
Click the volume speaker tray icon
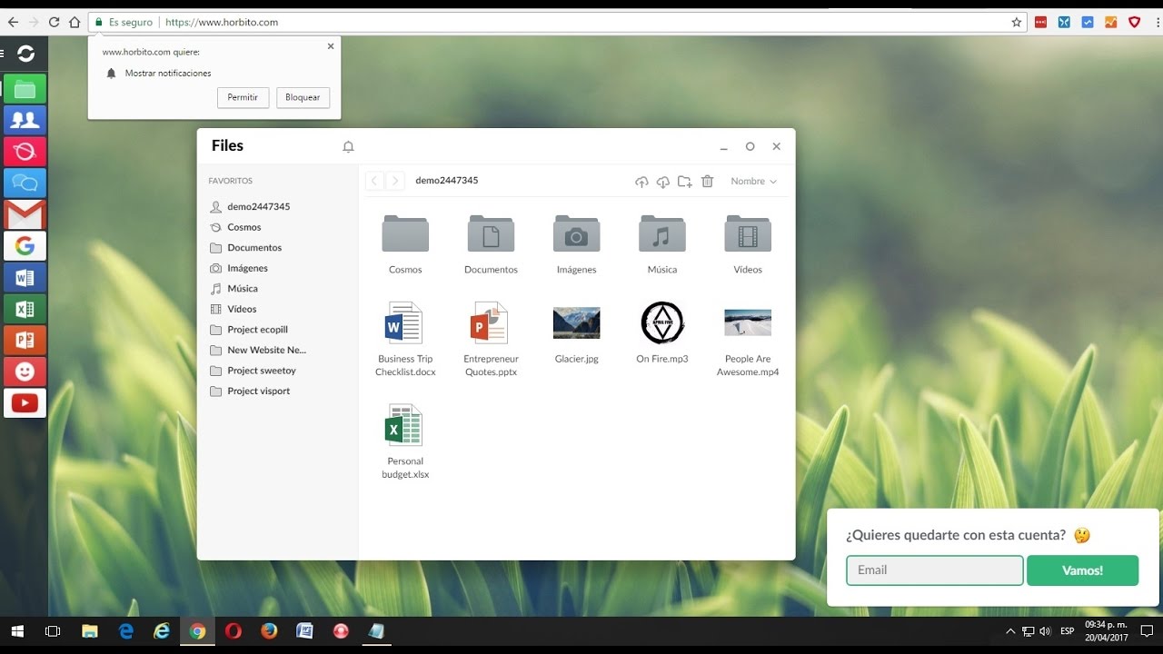pyautogui.click(x=1045, y=630)
